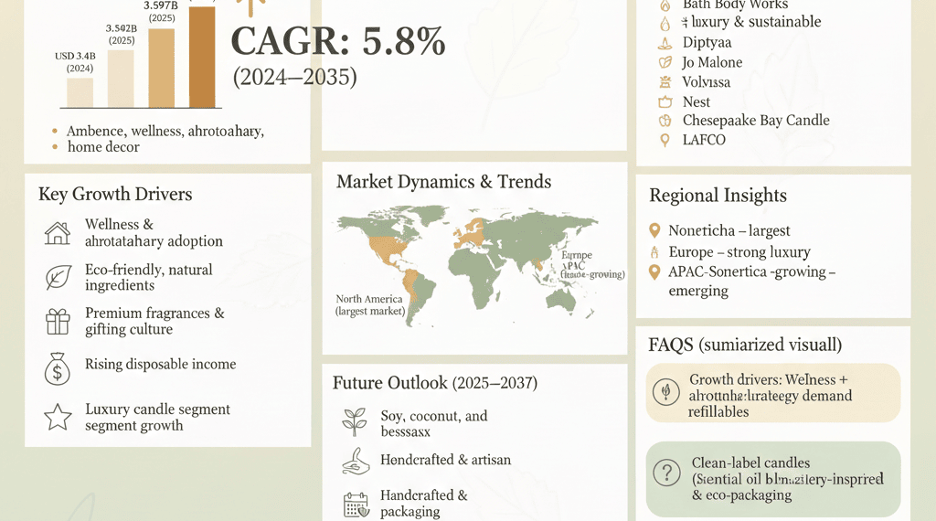Click 'Premium fragrances & gifting culture' text

click(154, 321)
